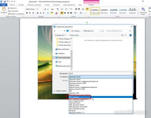The width and height of the screenshot is (151, 118).
Task: Toggle strikethrough text formatting
Action: [38, 13]
